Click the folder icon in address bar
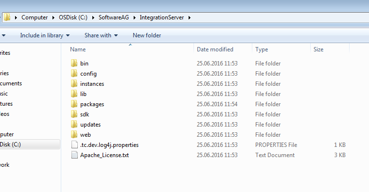This screenshot has height=192, width=369. [7, 17]
